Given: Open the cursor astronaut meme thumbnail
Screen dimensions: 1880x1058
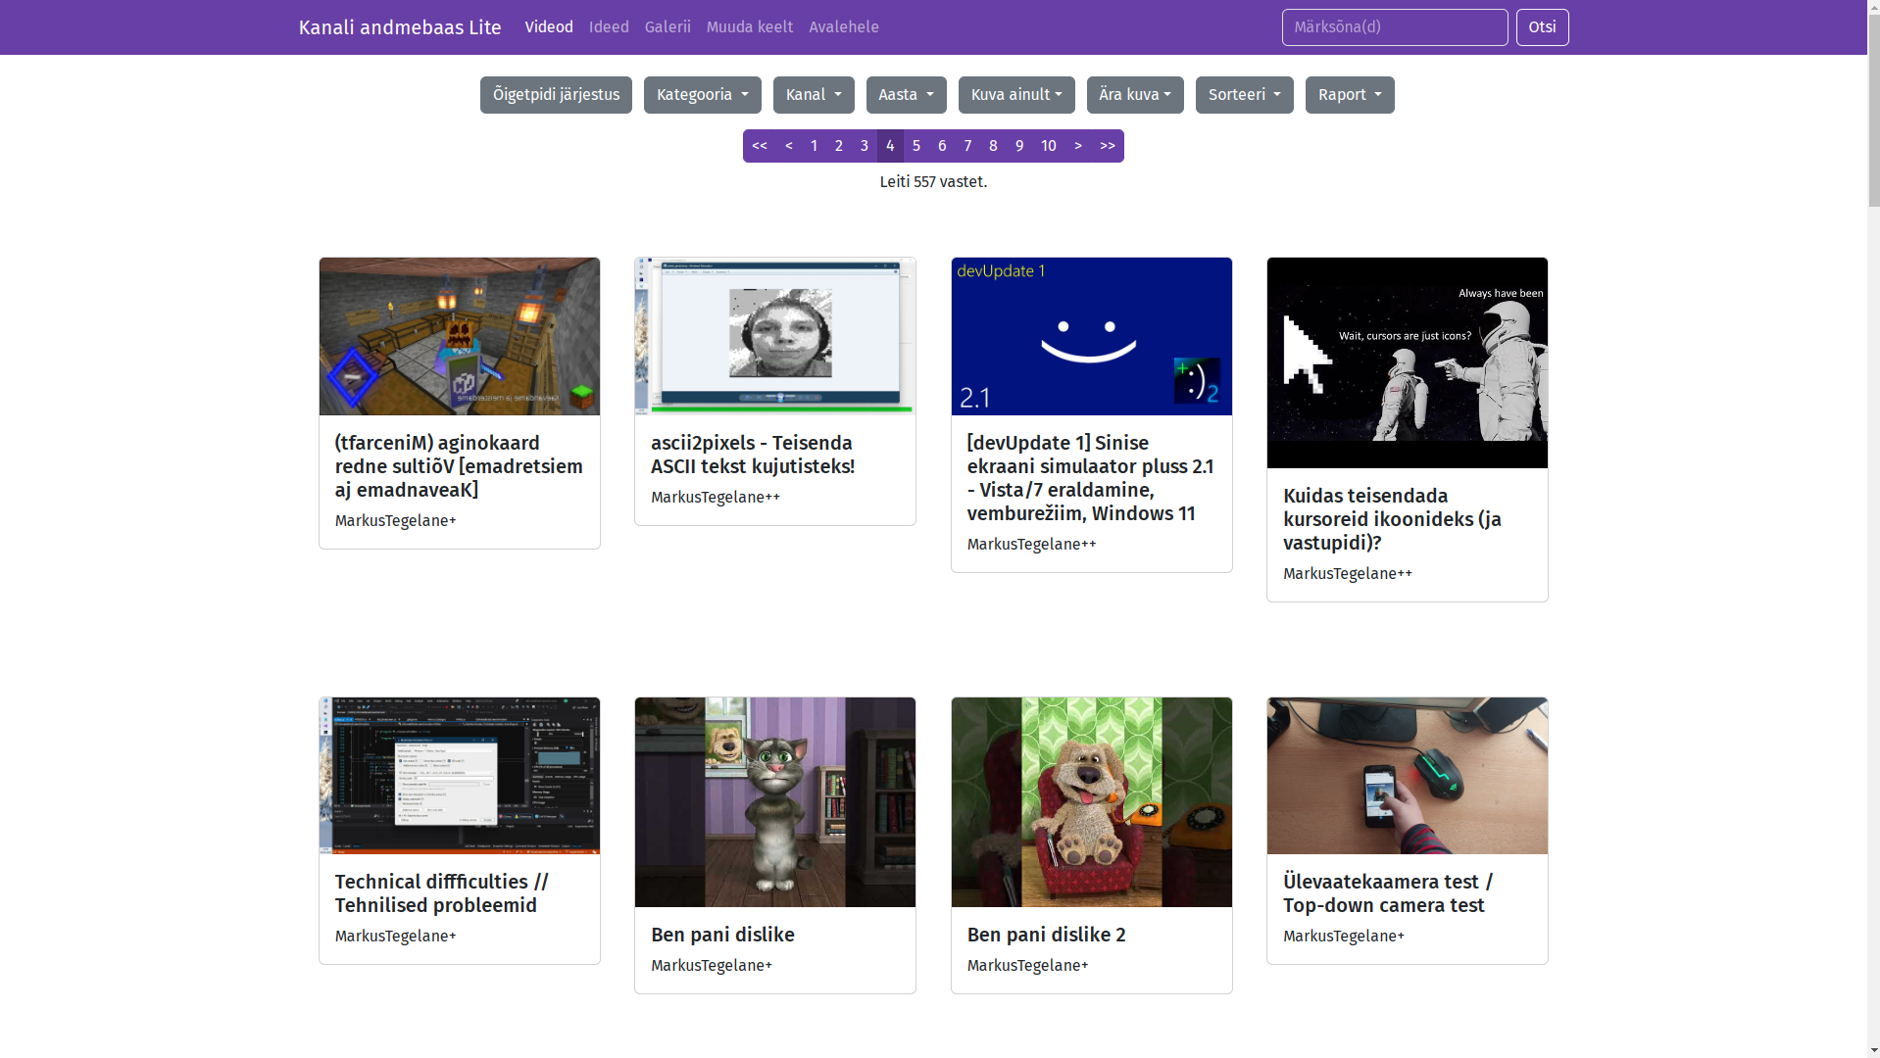Looking at the screenshot, I should (1407, 362).
